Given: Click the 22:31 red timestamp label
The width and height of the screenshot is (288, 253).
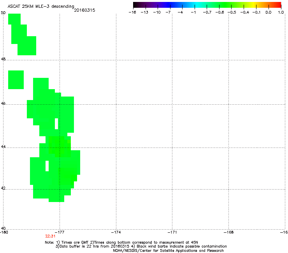Looking at the screenshot, I should tap(50, 236).
